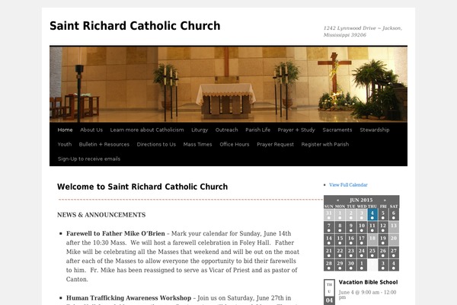Click the altar header banner image
Image resolution: width=457 pixels, height=305 pixels.
228,85
